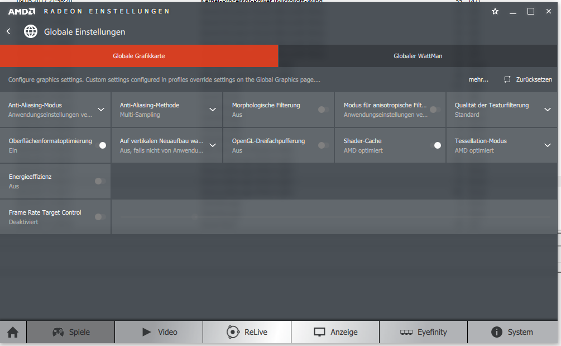The width and height of the screenshot is (561, 346).
Task: Click 'AMD optimiert' under Shader-Cache
Action: click(x=363, y=150)
